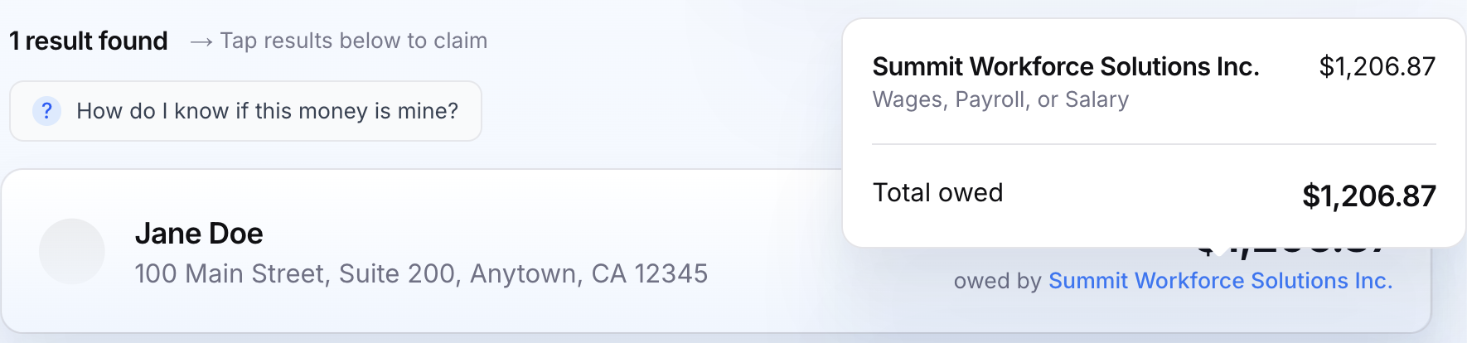Click the popup's pointer caret at its bottom edge
Image resolution: width=1467 pixels, height=343 pixels.
pyautogui.click(x=1218, y=250)
